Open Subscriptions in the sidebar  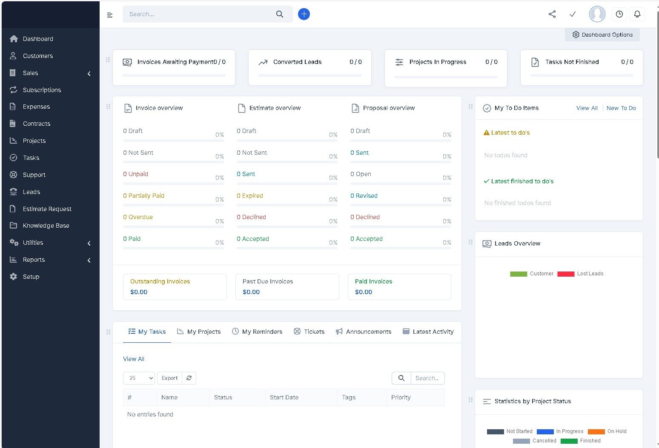tap(50, 90)
